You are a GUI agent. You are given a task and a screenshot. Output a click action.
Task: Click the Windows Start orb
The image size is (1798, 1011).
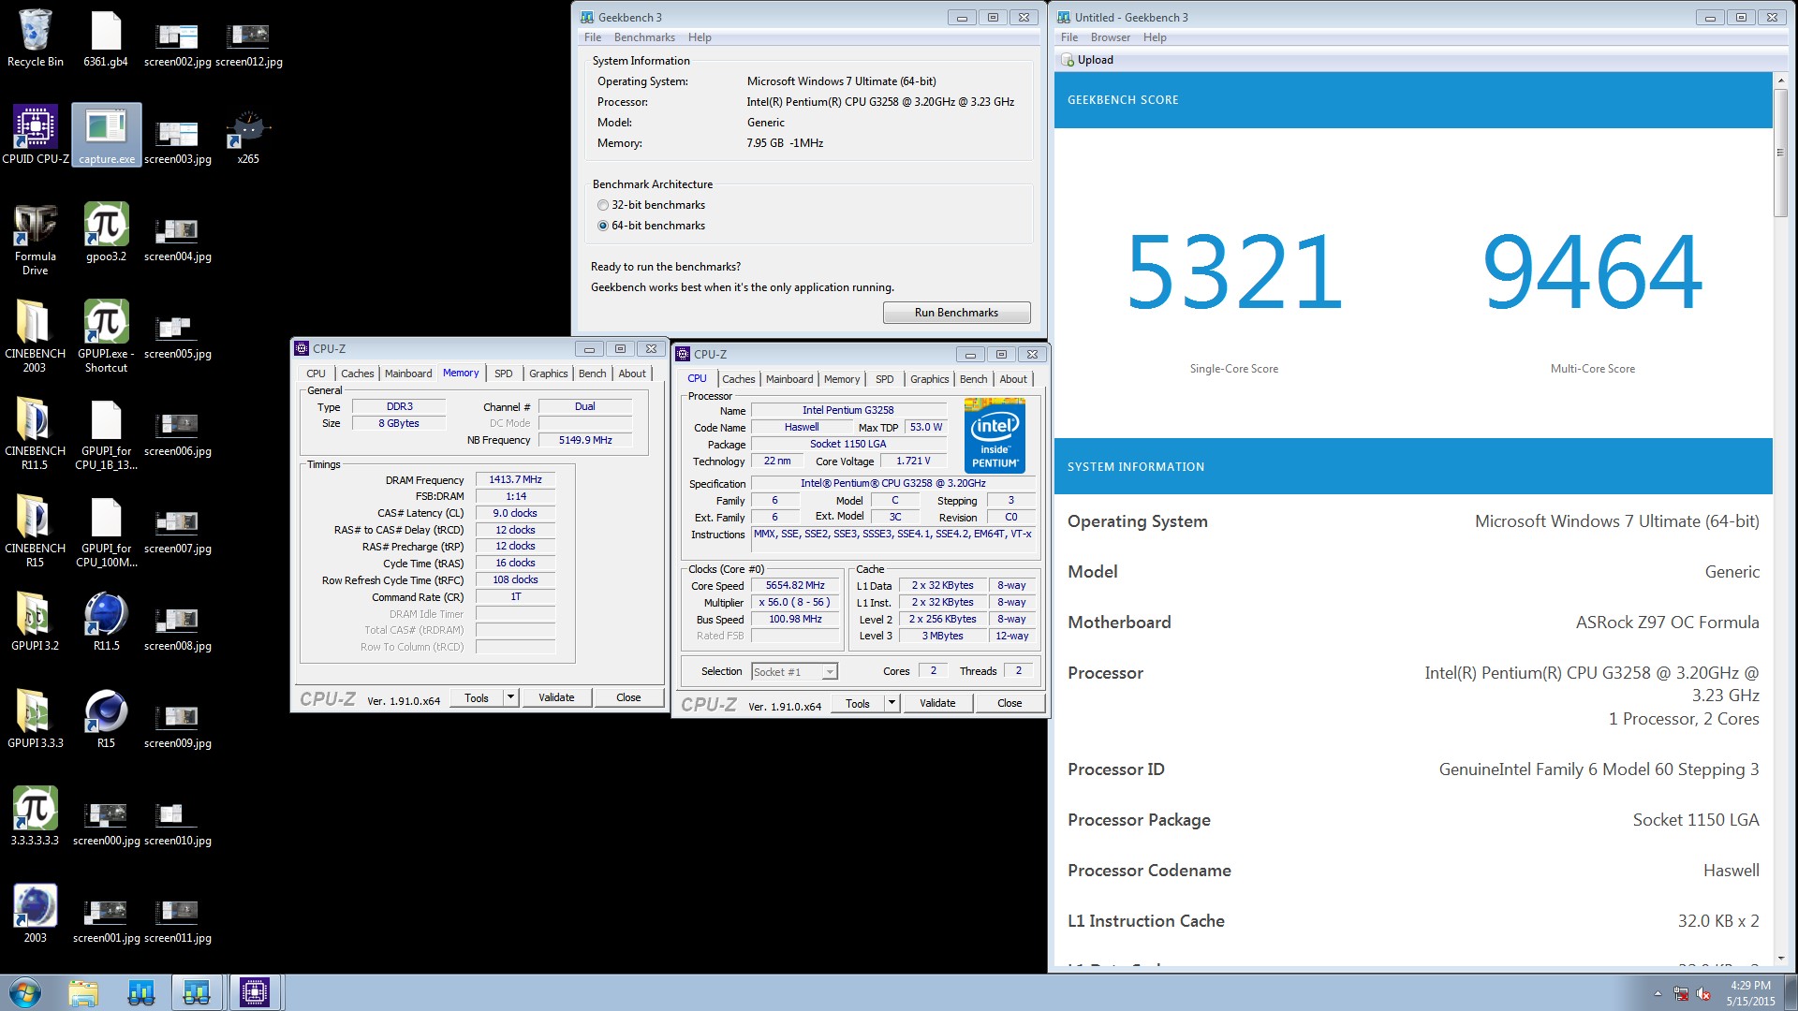[x=25, y=992]
